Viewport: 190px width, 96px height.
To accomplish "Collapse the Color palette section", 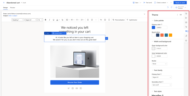I will point(153,20).
